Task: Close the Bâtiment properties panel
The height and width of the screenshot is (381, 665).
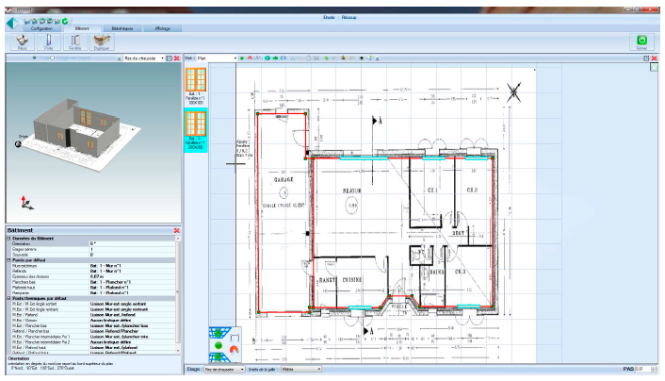Action: (x=176, y=230)
